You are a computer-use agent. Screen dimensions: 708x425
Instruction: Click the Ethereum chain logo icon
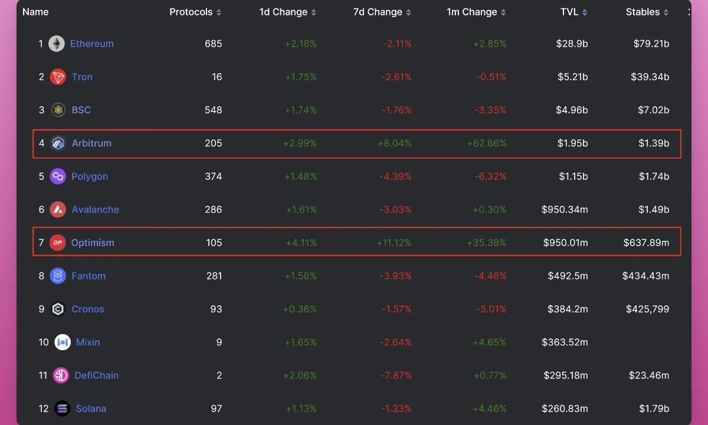(57, 44)
